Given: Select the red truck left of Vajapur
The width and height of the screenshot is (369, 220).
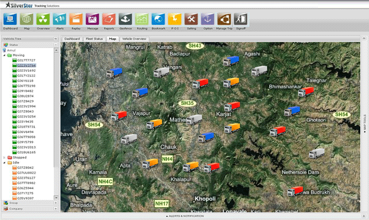Looking at the screenshot, I should click(119, 116).
